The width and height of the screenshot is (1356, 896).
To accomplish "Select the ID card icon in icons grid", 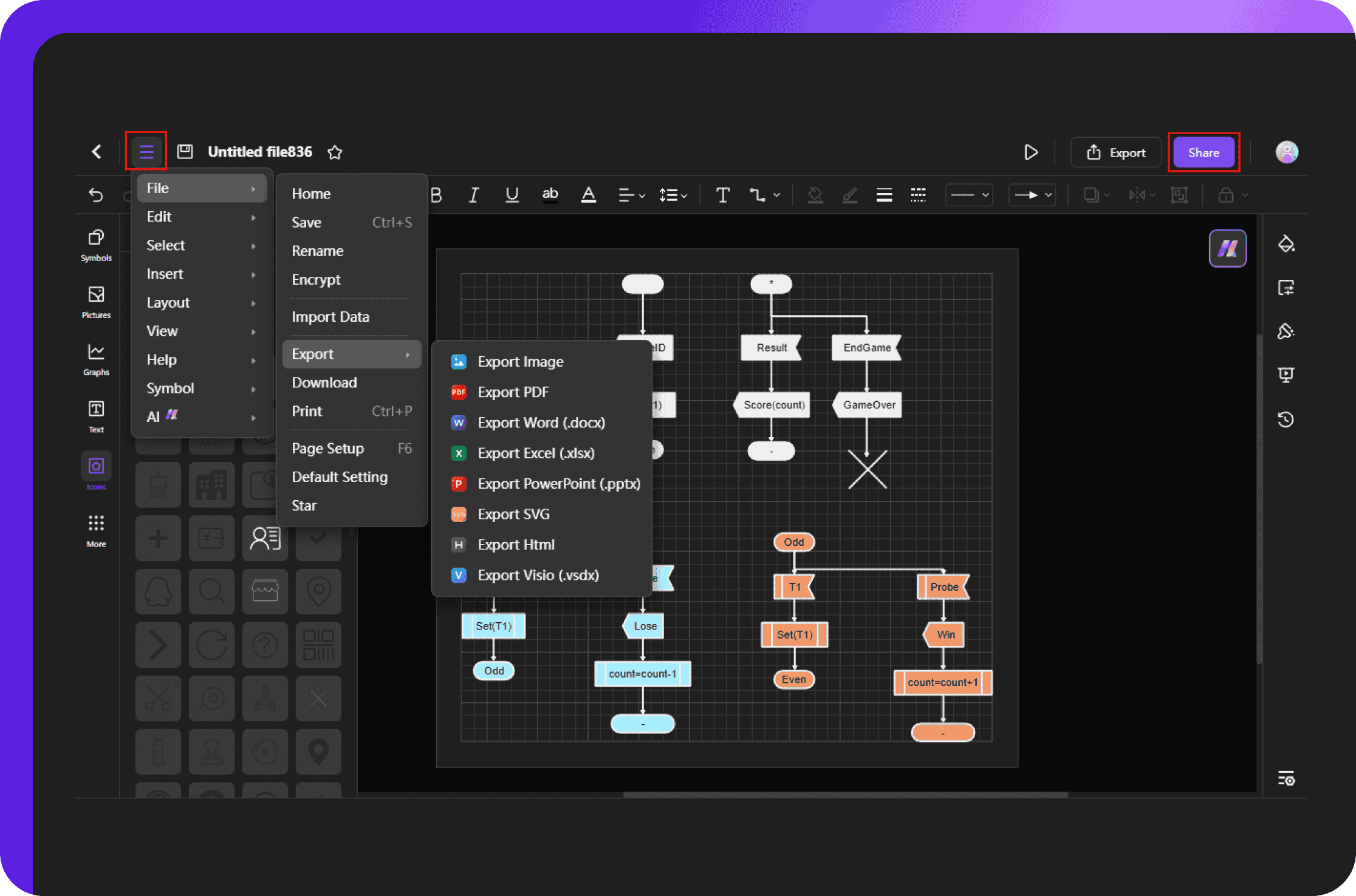I will click(x=265, y=538).
